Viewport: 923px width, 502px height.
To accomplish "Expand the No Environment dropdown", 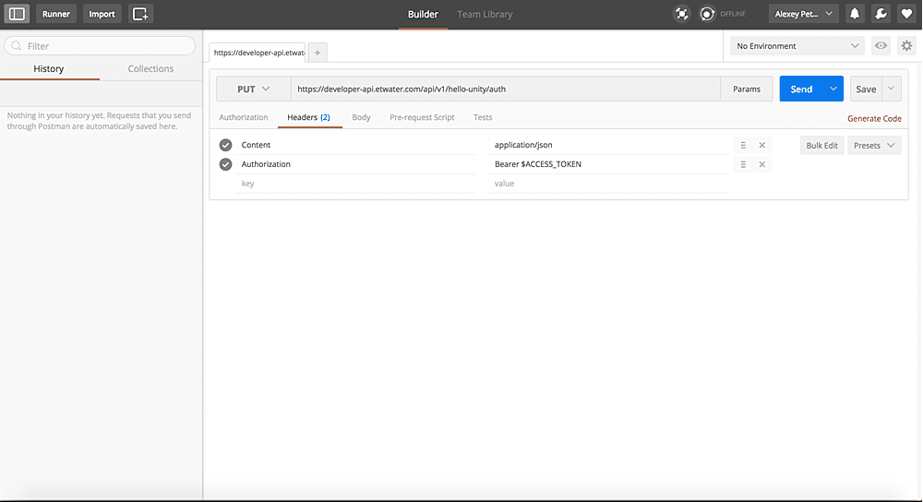I will 797,45.
